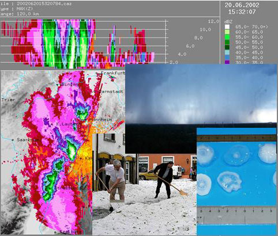Viewport: 278px width, 236px height.
Task: Click the 30.0-35.0 dBZ purple swatch
Action: [x=227, y=62]
